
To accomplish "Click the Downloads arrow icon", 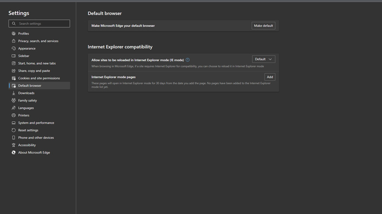I will pyautogui.click(x=14, y=93).
